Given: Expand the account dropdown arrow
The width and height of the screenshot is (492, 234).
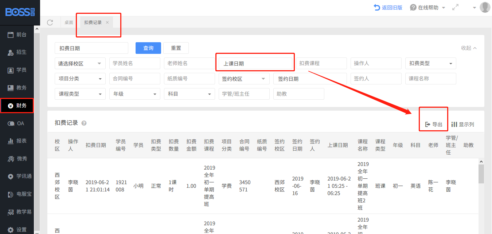Looking at the screenshot, I should tap(475, 8).
